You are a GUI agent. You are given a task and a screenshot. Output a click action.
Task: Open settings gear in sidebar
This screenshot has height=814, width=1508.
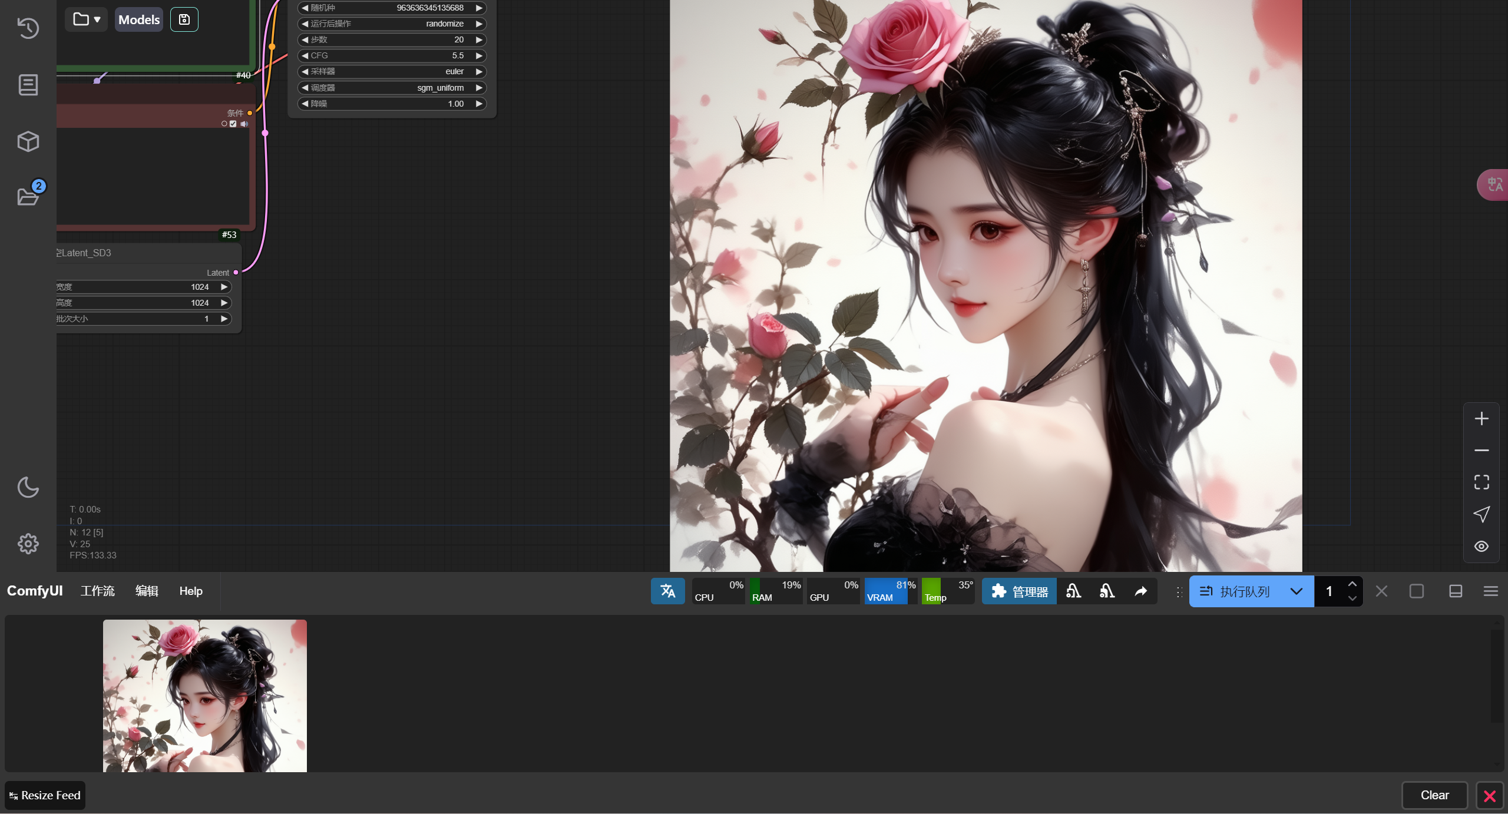(x=28, y=544)
